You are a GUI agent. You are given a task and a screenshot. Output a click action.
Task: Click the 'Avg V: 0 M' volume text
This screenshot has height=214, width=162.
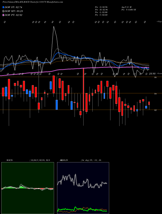tap(126, 7)
